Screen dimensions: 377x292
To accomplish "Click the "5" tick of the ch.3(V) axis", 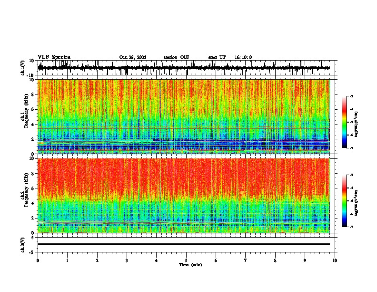I will [x=33, y=237].
